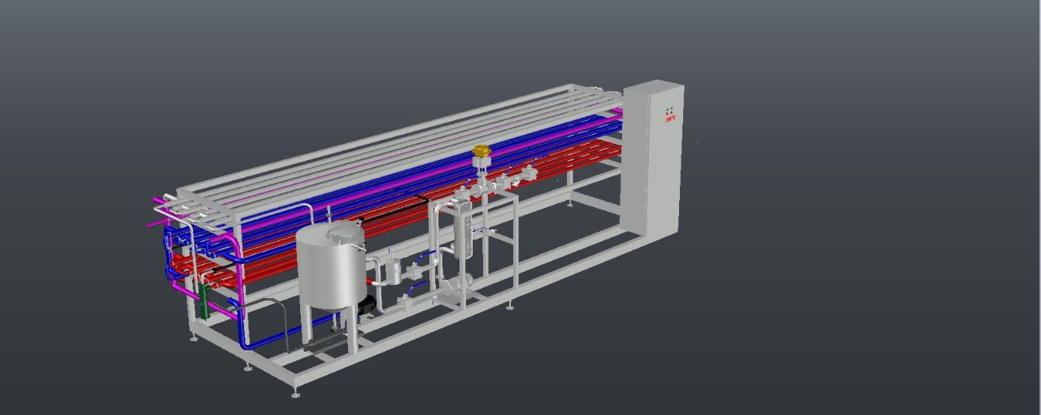This screenshot has width=1041, height=415.
Task: Click the black pump motor beneath tank
Action: click(367, 305)
